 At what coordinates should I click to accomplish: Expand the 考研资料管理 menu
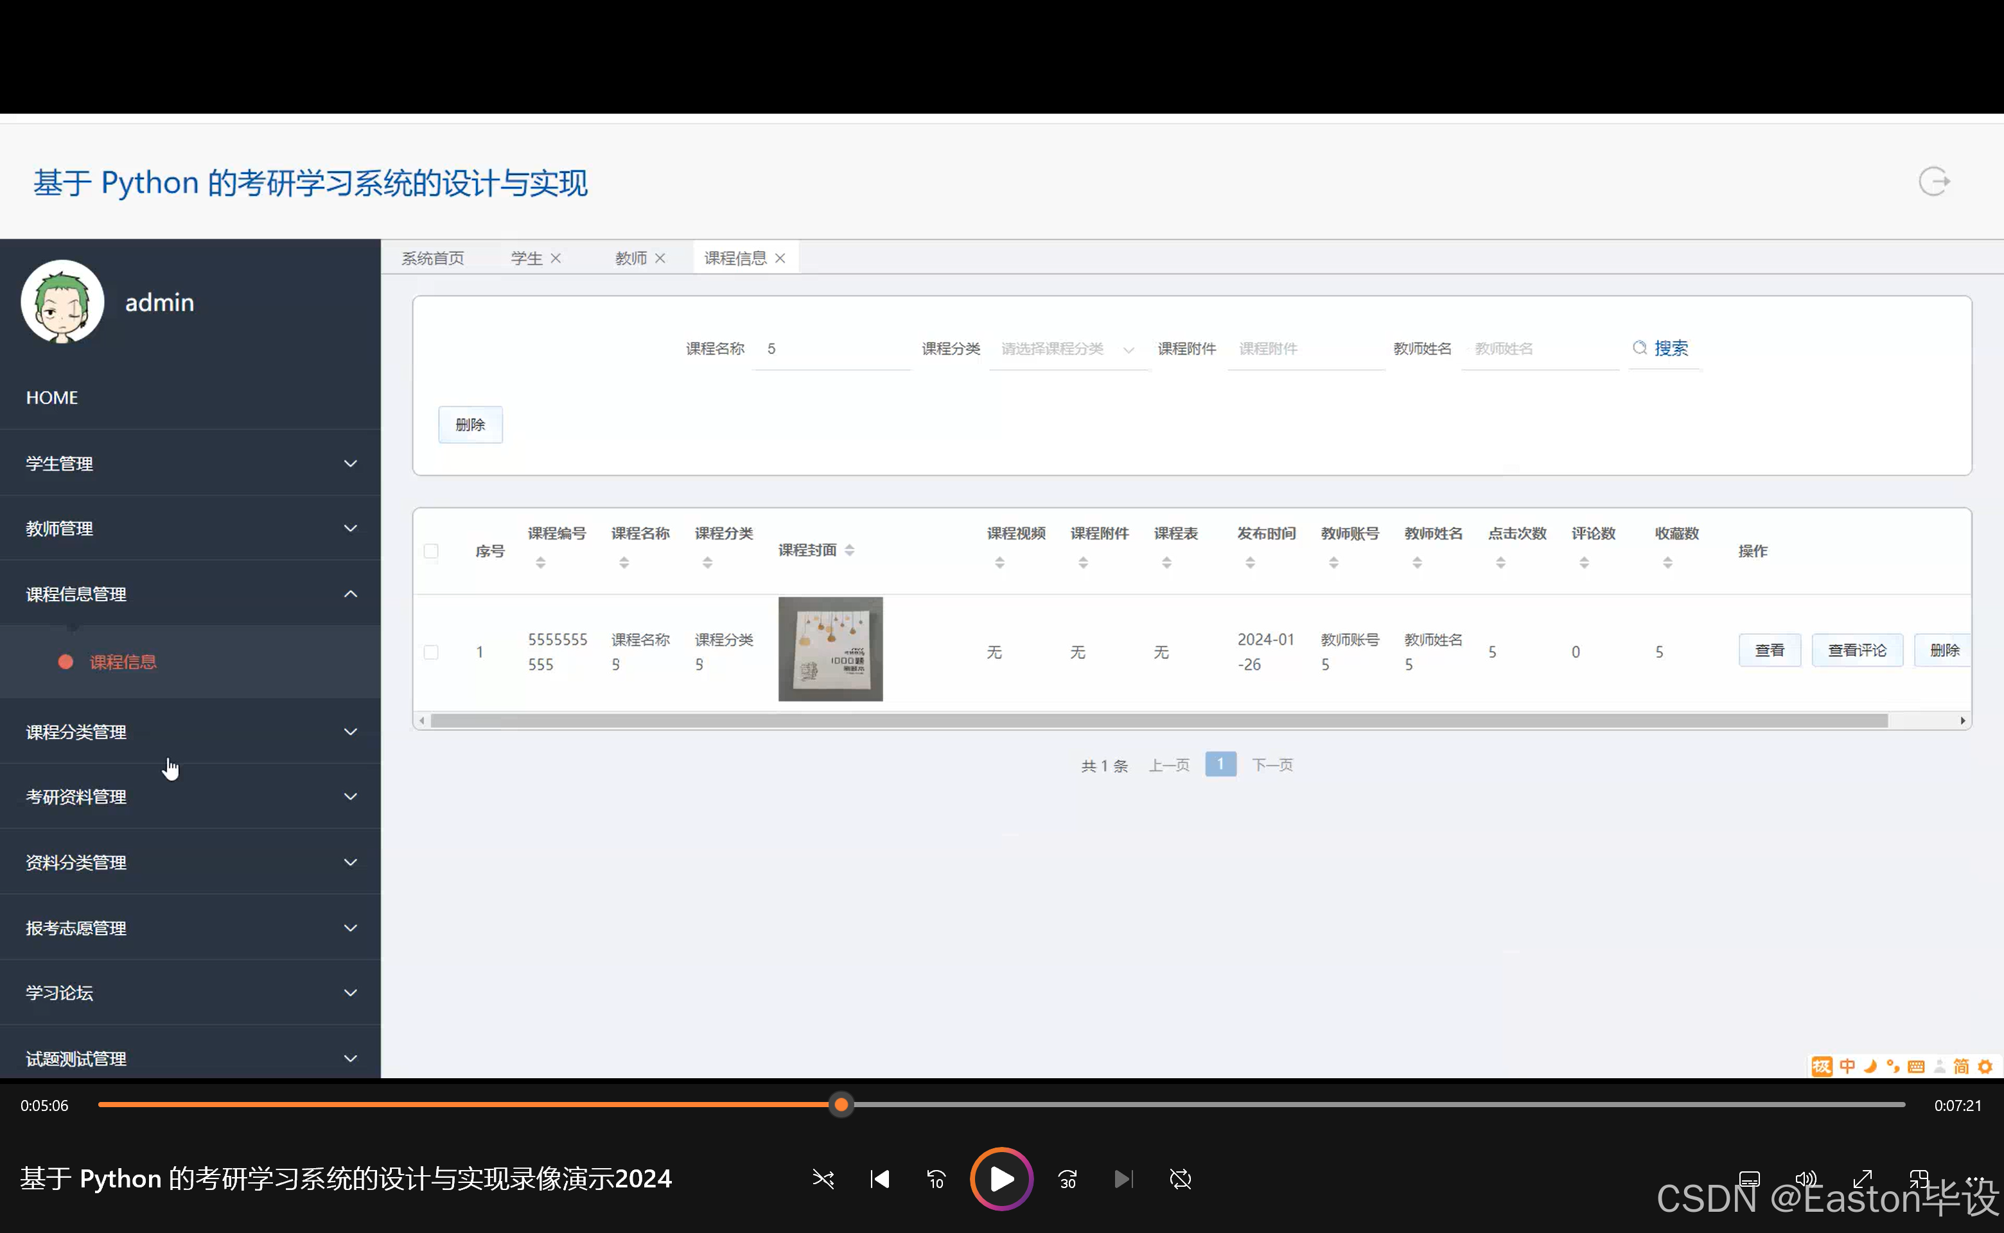point(190,797)
